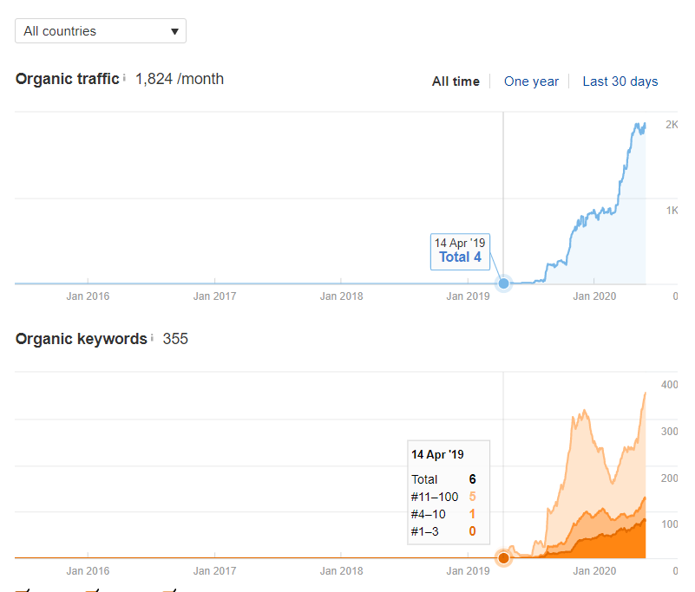Click the orange data point on keywords chart
695x592 pixels.
(503, 557)
